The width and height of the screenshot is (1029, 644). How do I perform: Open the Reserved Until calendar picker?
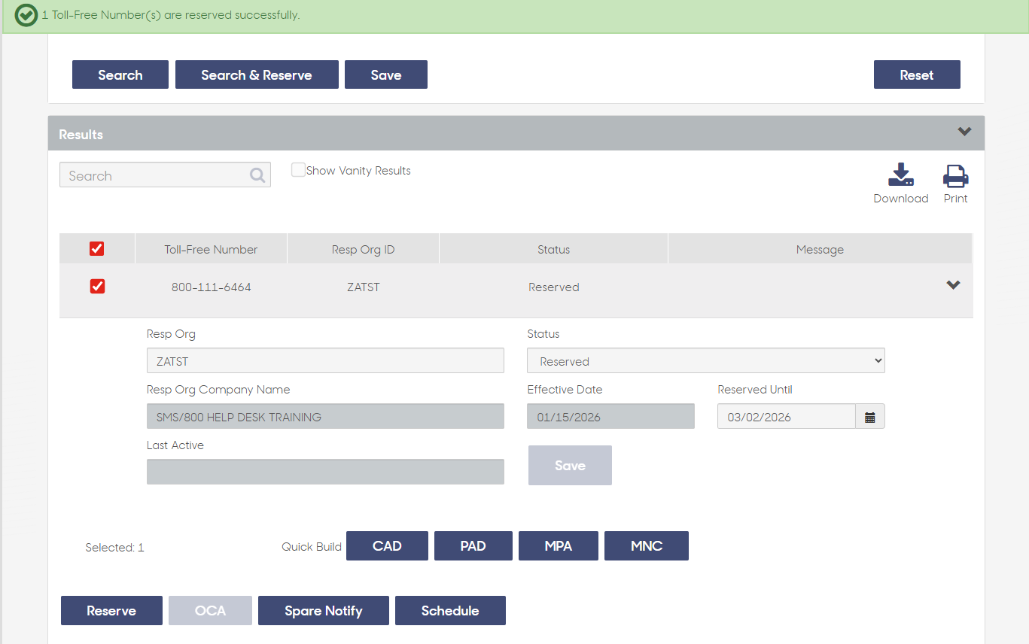click(x=870, y=417)
